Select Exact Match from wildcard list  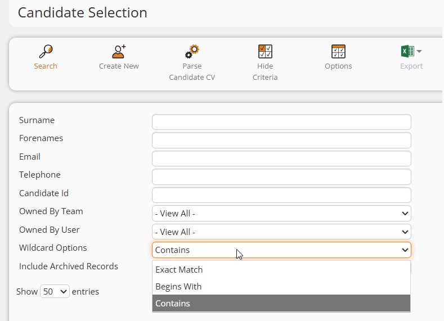point(281,269)
